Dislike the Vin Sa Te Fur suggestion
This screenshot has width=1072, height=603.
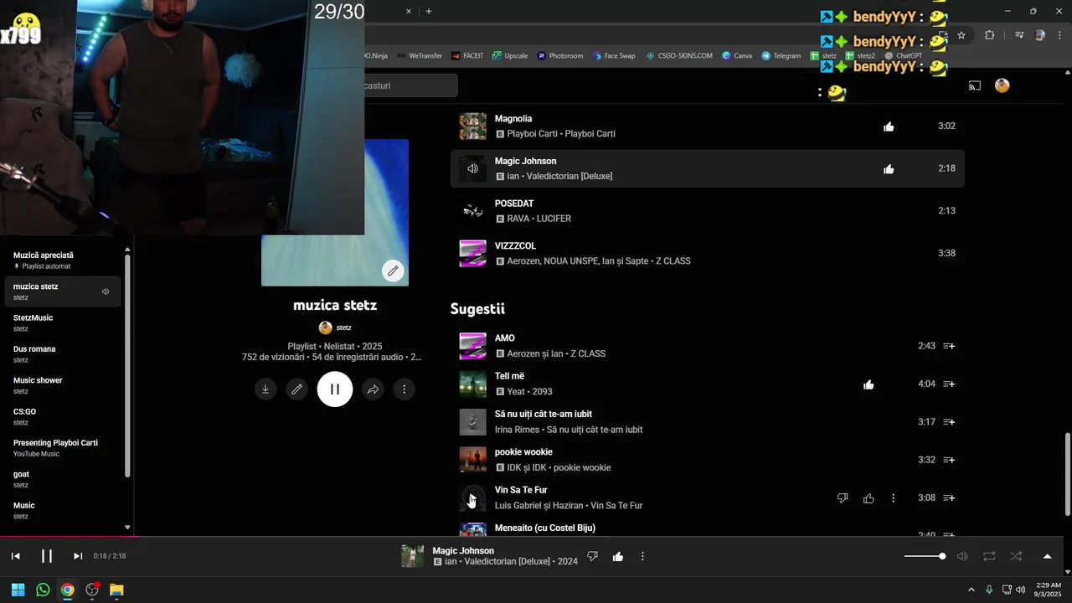coord(843,498)
